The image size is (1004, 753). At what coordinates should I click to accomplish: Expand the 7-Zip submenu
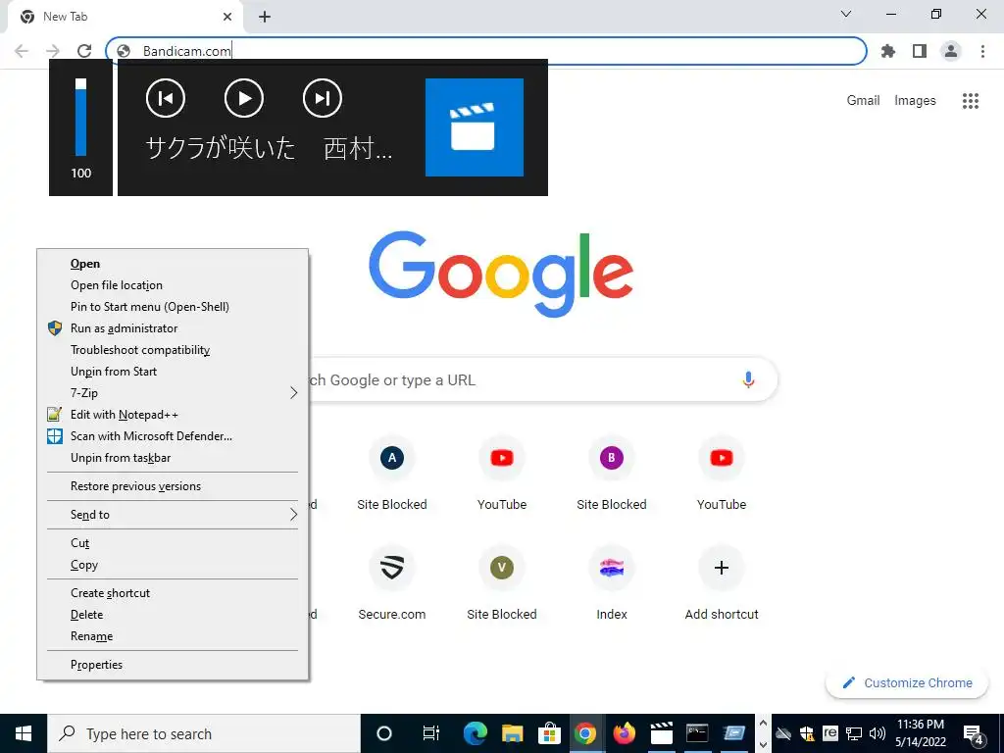[x=173, y=393]
